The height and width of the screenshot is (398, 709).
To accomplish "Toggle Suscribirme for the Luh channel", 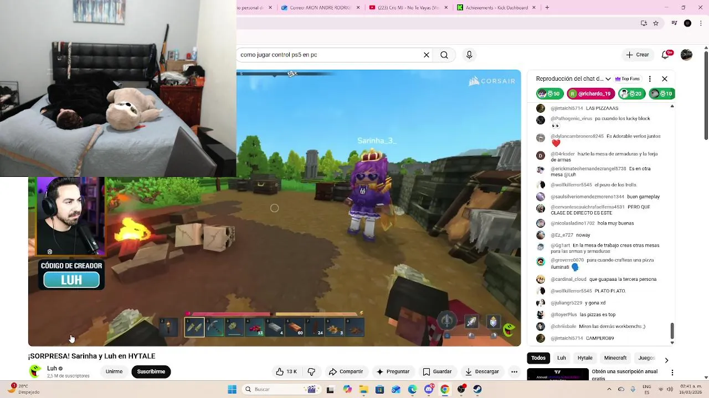I will point(151,371).
